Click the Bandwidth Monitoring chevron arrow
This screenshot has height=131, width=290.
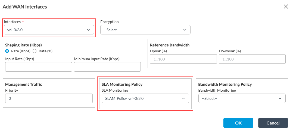(280, 98)
